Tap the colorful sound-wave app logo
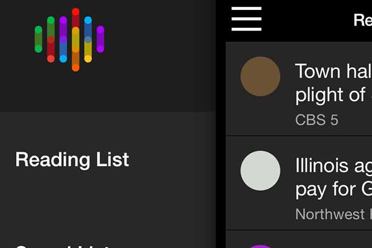372x248 pixels. click(69, 40)
